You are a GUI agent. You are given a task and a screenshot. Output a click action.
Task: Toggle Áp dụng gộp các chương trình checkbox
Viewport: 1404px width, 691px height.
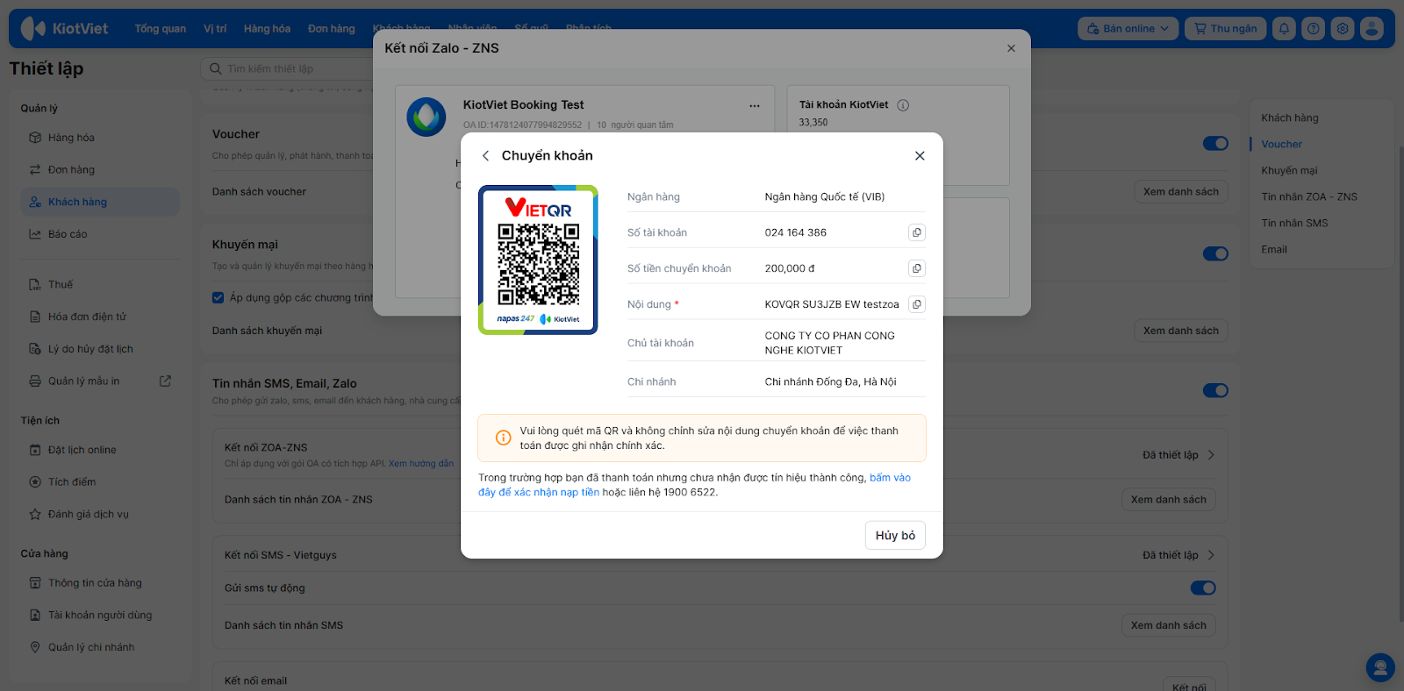click(x=218, y=297)
